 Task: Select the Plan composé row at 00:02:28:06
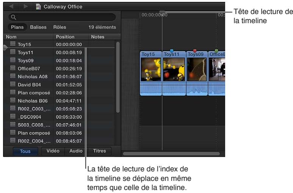click(59, 93)
